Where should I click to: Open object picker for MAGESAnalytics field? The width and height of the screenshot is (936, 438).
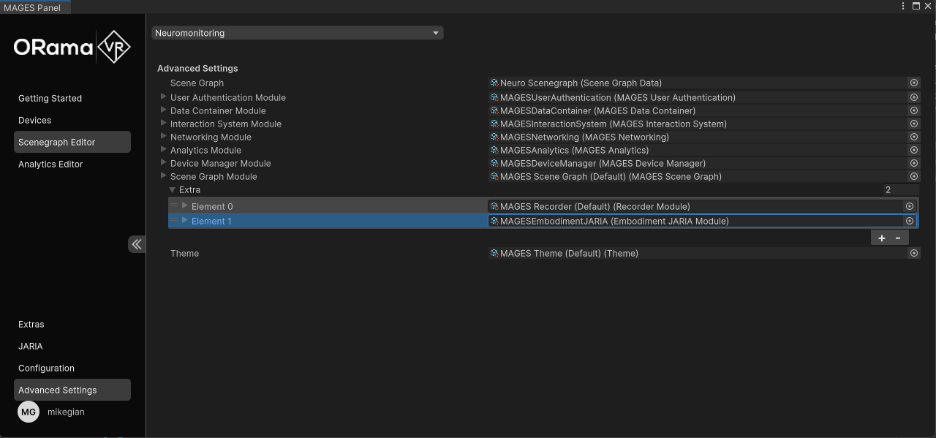click(x=913, y=150)
